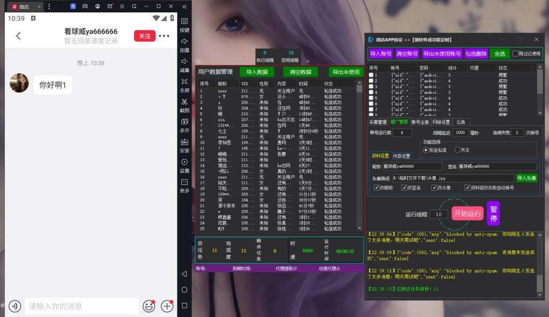Switch to the 账号注册 tab

click(420, 122)
